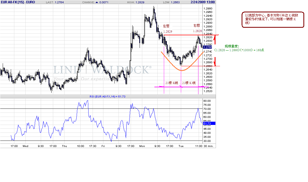Click the 1.2940 price axis label
The width and height of the screenshot is (308, 182).
click(x=208, y=16)
